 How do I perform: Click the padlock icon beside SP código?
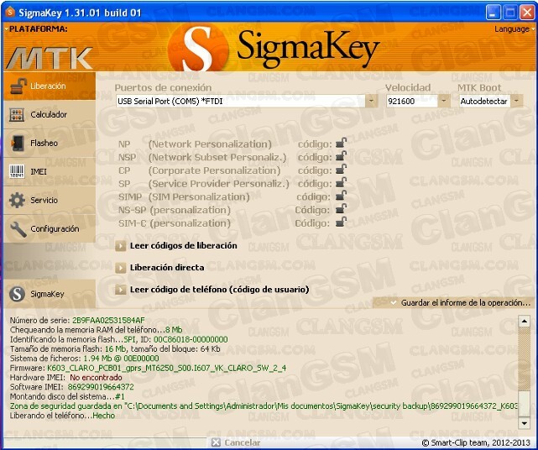tap(341, 183)
